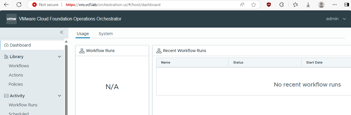Click the Activity chart icon
This screenshot has width=351, height=115.
coord(6,96)
